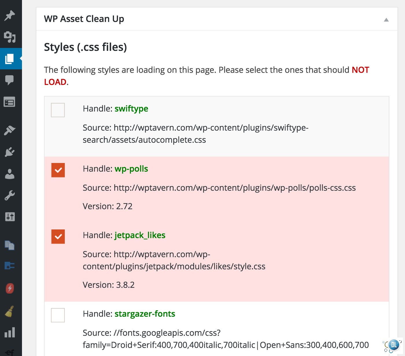Image resolution: width=405 pixels, height=356 pixels.
Task: Click the broom icon in the sidebar
Action: click(10, 311)
